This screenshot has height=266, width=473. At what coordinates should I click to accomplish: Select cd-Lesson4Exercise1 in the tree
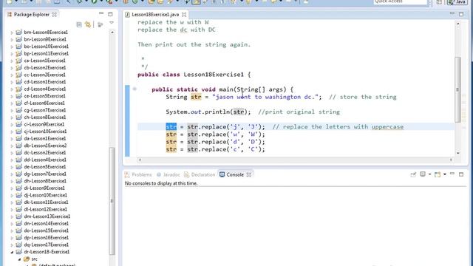[x=44, y=89]
